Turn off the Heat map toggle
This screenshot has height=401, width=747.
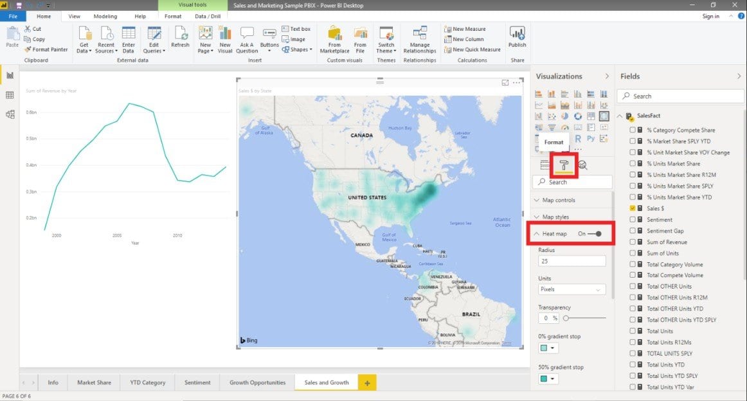pyautogui.click(x=595, y=234)
